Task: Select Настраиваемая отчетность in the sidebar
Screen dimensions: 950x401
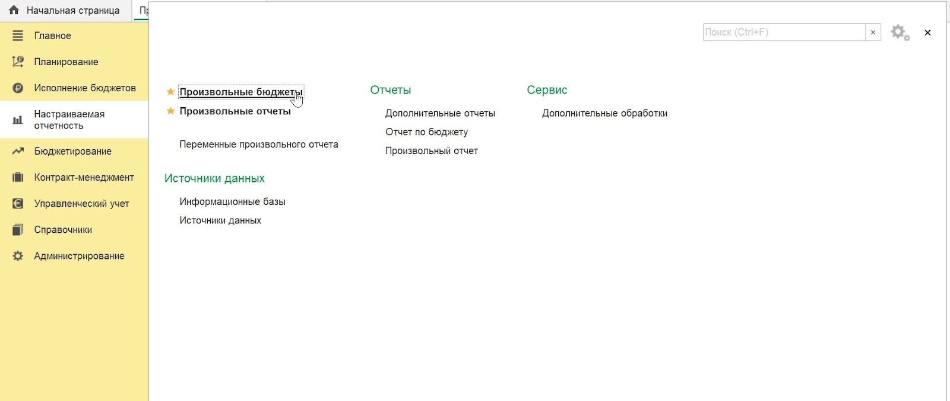Action: [x=74, y=120]
